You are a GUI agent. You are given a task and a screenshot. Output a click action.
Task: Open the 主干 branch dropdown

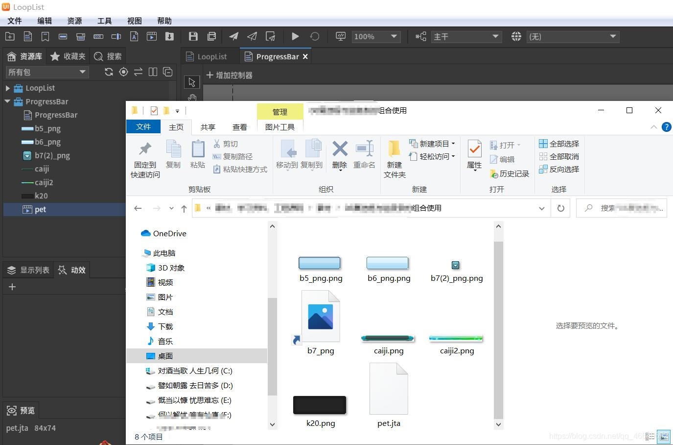(465, 36)
